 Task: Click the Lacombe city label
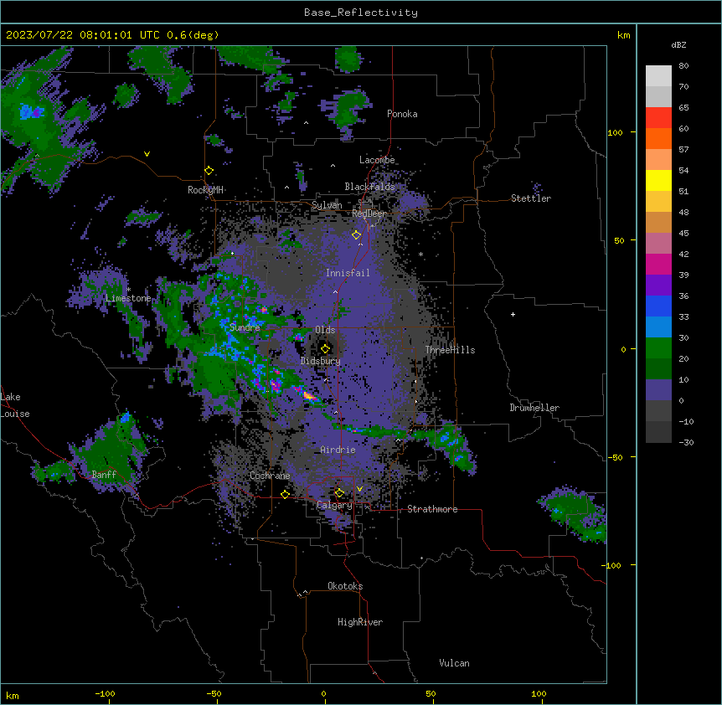[x=377, y=160]
